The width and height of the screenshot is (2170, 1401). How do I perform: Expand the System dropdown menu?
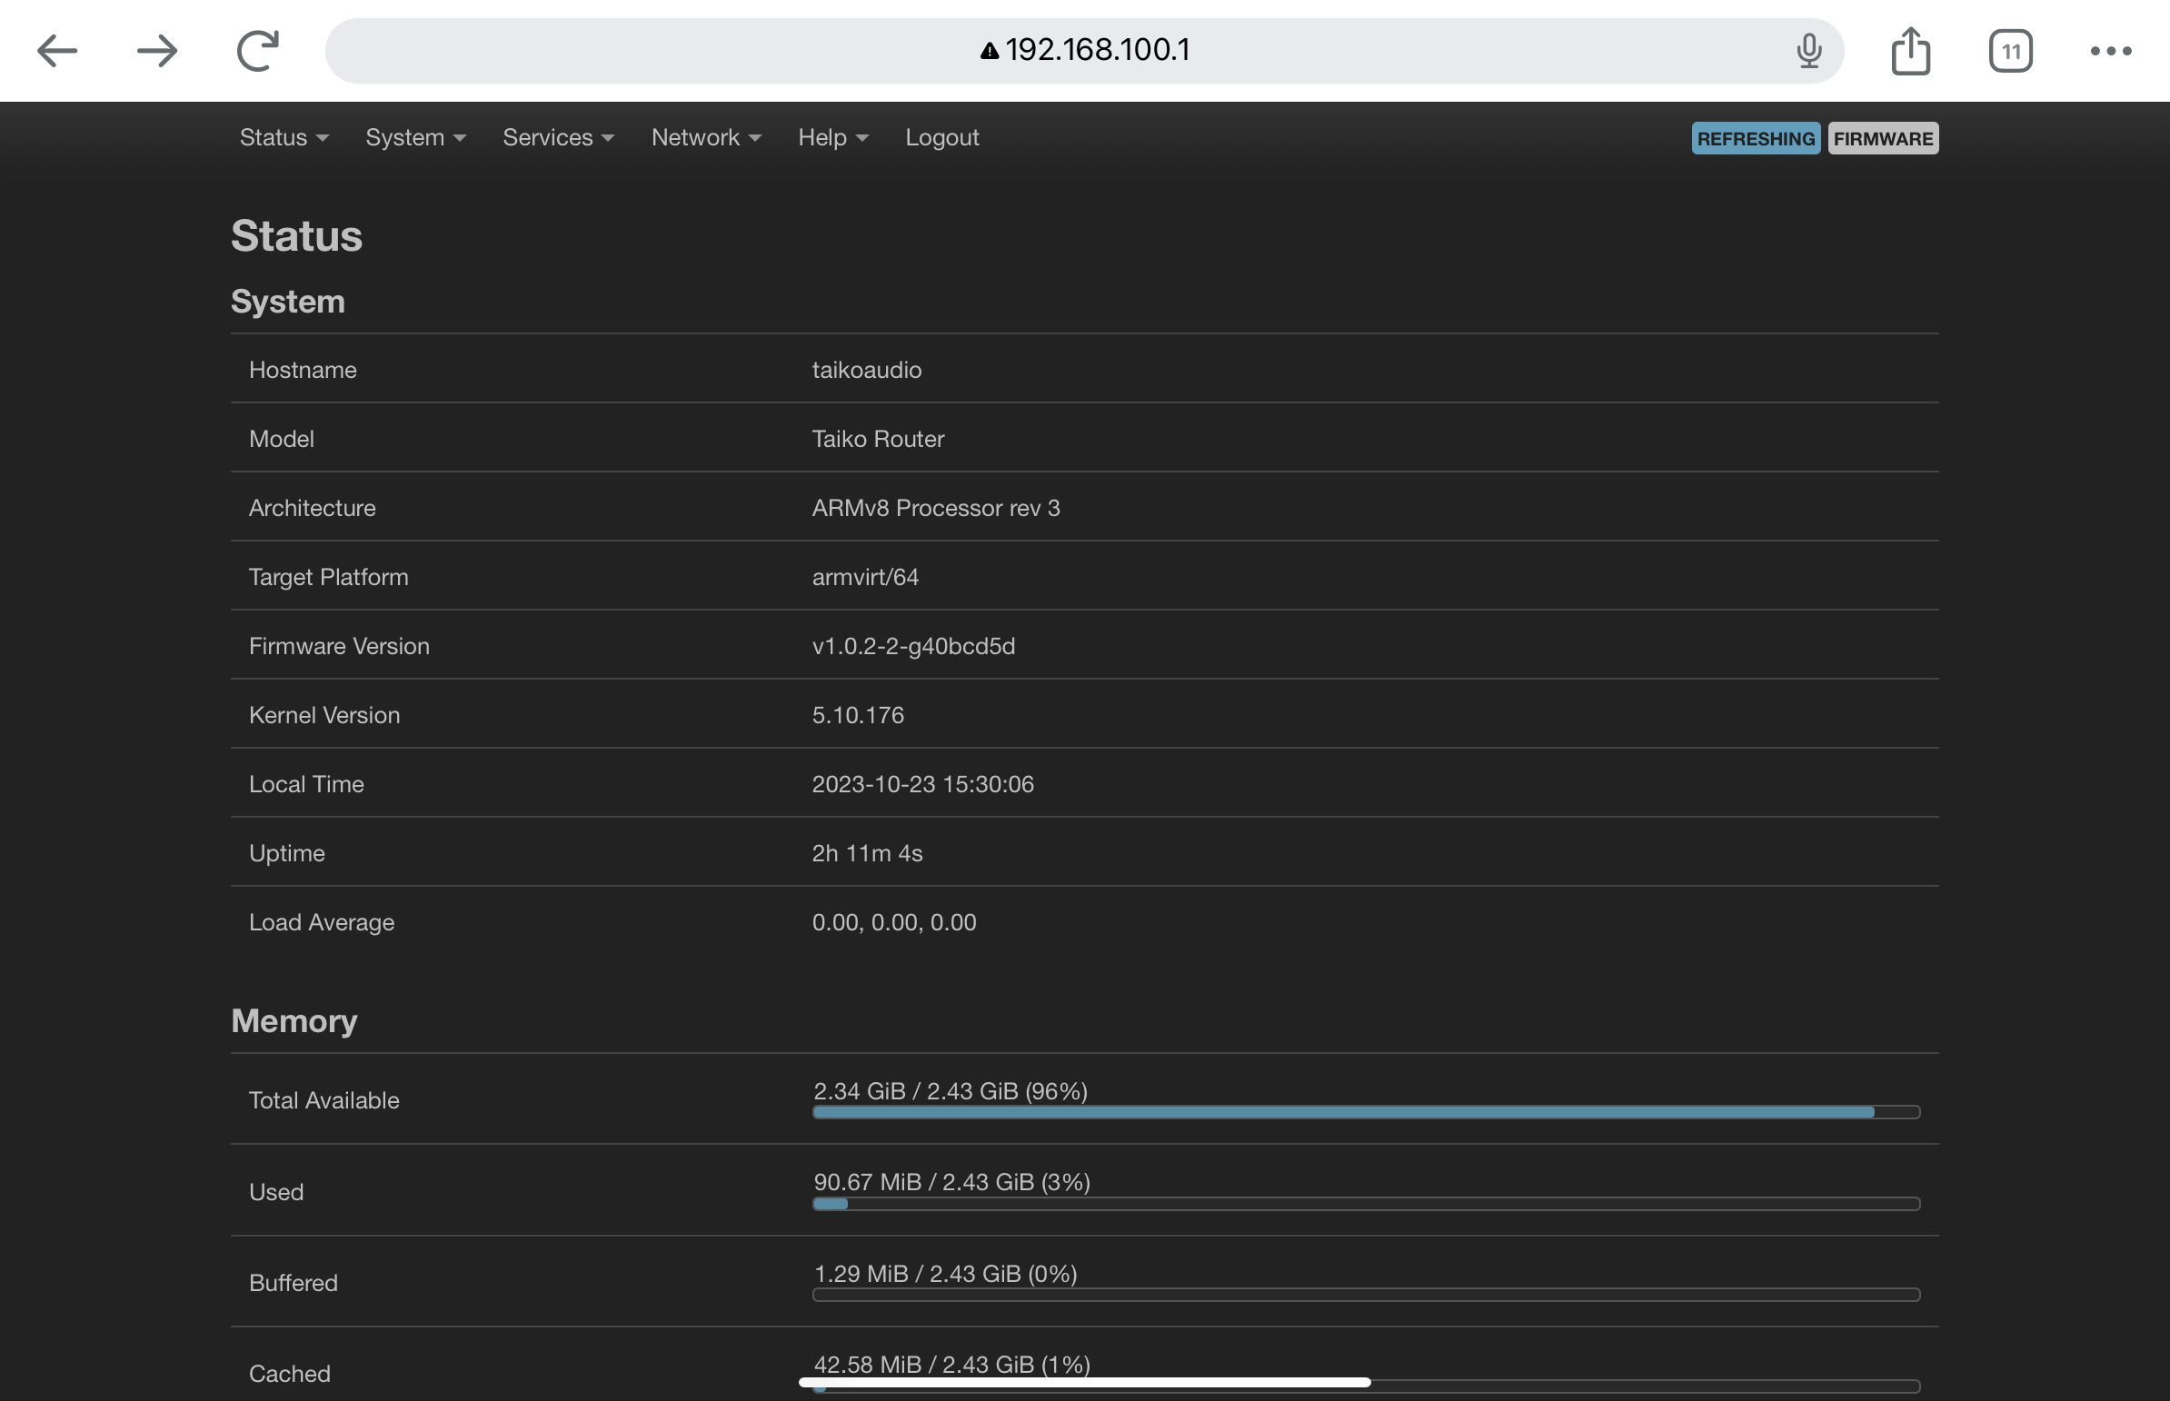point(415,137)
